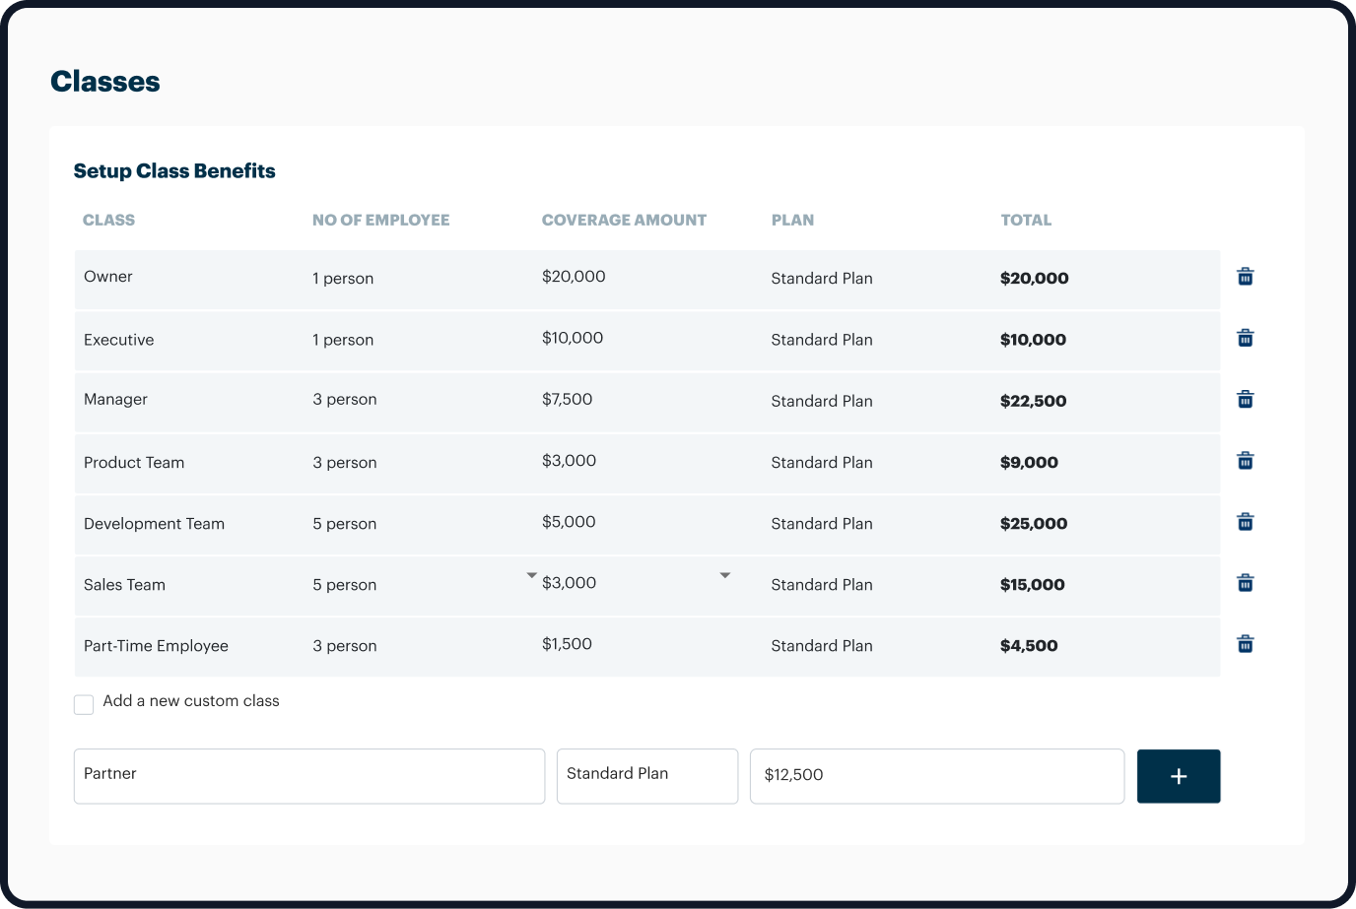Open the Standard Plan selector in new class form
Image resolution: width=1356 pixels, height=909 pixels.
(646, 776)
